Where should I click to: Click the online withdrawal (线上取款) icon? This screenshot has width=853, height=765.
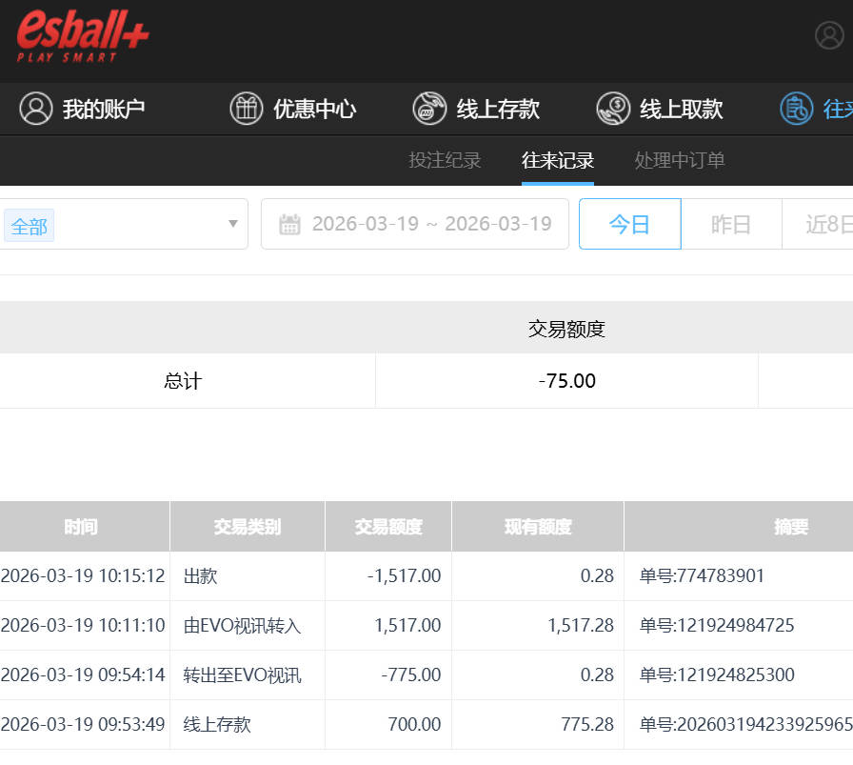pos(613,109)
